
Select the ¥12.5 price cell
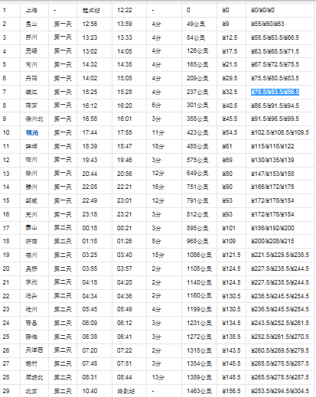[230, 37]
